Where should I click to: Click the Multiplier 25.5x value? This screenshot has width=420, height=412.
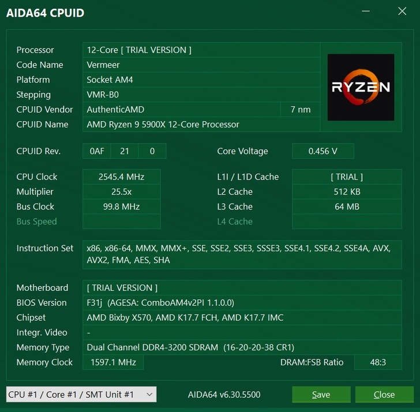[x=122, y=192]
